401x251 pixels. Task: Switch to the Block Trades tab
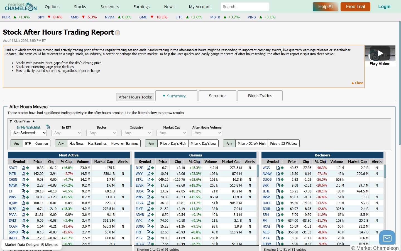tap(260, 96)
